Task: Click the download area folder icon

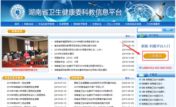Action: (142, 75)
